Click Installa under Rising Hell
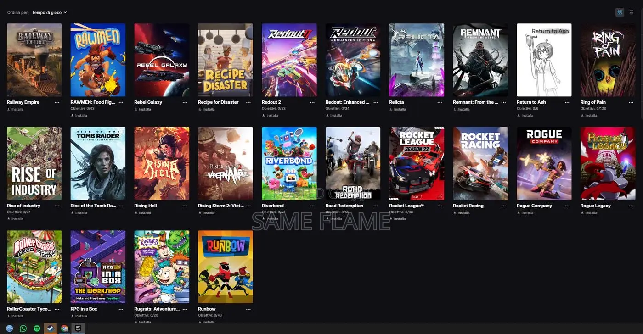The height and width of the screenshot is (334, 643). tap(143, 213)
